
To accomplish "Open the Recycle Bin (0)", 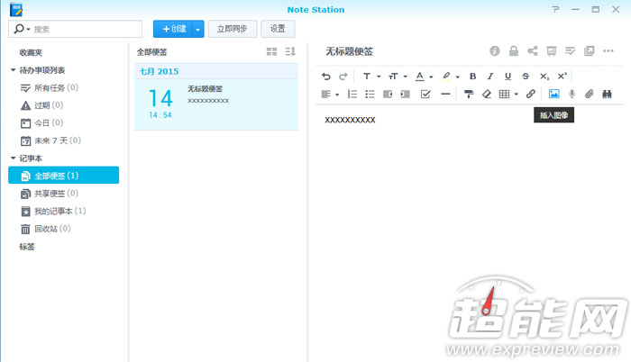I will pyautogui.click(x=45, y=229).
